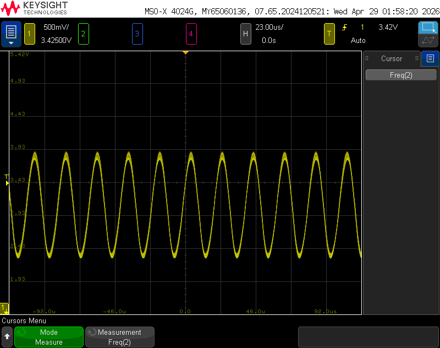Click the Keysight Technologies logo
The width and height of the screenshot is (440, 348).
[34, 8]
